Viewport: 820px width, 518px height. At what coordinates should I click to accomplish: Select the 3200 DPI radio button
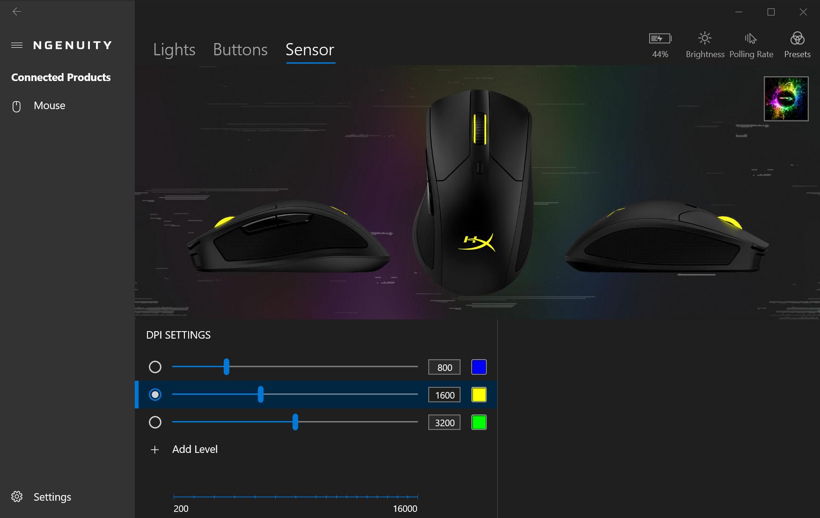155,422
